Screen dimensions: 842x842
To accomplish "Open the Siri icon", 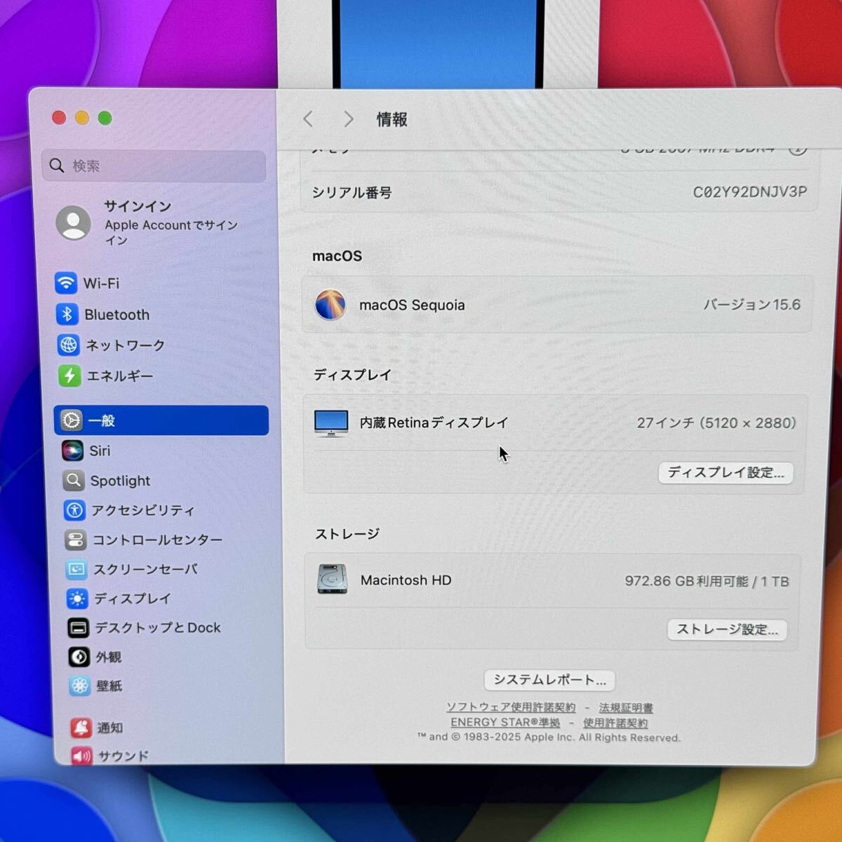I will [x=72, y=450].
